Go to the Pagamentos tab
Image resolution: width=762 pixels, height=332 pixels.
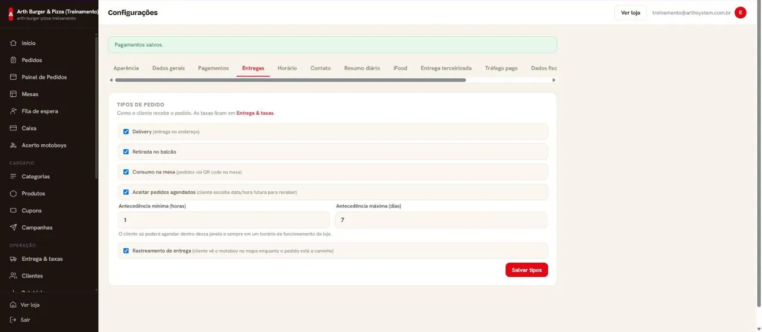point(213,68)
